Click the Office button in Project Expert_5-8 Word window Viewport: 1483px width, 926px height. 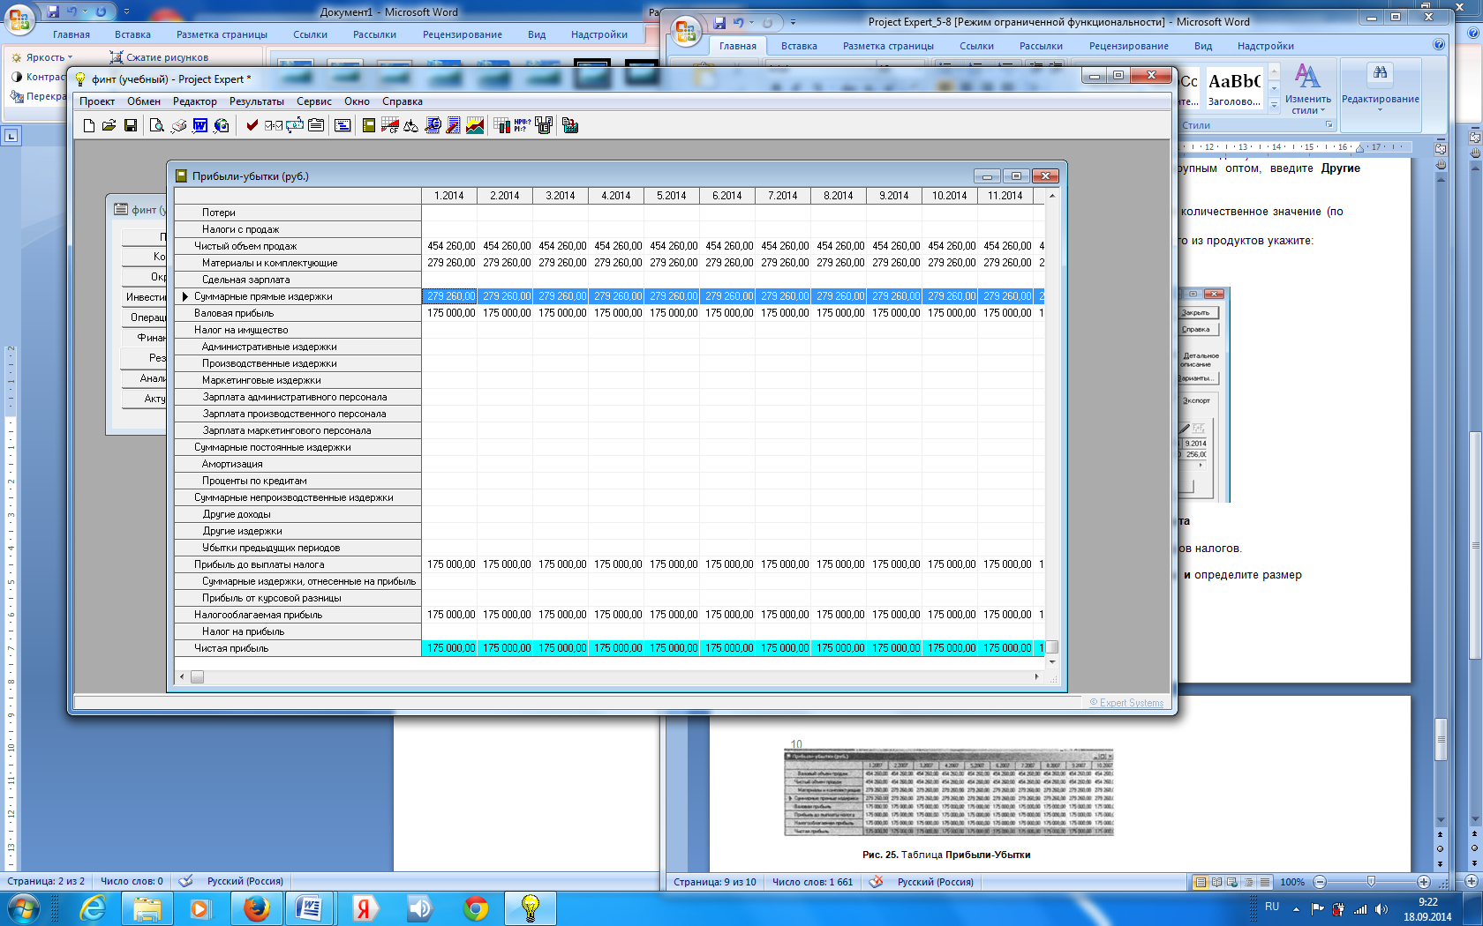(686, 32)
